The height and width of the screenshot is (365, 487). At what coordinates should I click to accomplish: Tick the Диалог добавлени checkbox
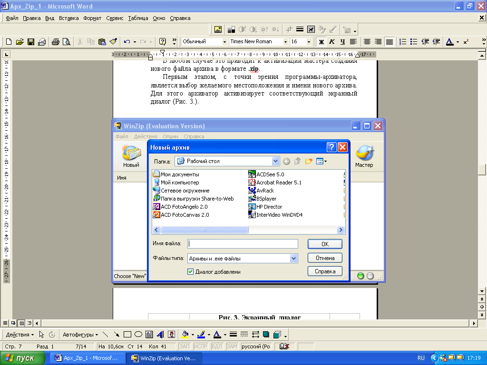[190, 271]
